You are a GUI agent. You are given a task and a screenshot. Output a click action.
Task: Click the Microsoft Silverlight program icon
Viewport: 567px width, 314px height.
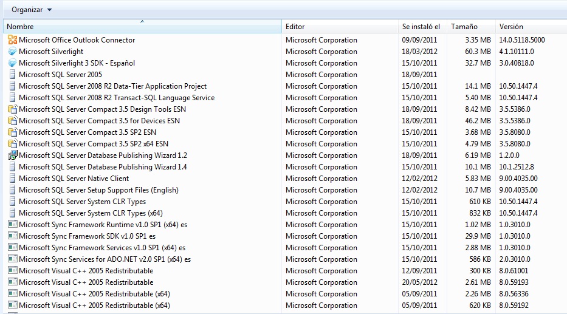[13, 51]
